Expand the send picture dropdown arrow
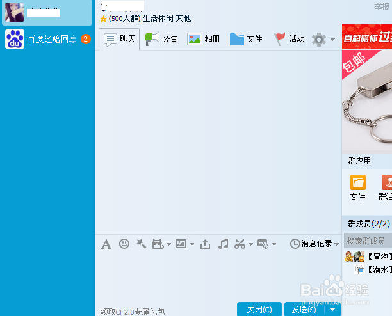 pos(192,244)
